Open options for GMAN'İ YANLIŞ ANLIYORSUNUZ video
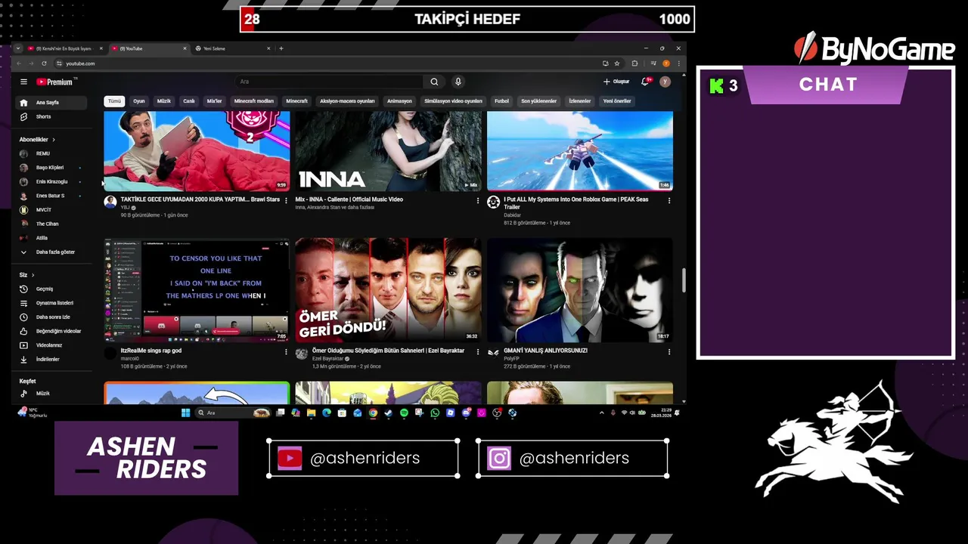The height and width of the screenshot is (544, 968). pos(669,351)
